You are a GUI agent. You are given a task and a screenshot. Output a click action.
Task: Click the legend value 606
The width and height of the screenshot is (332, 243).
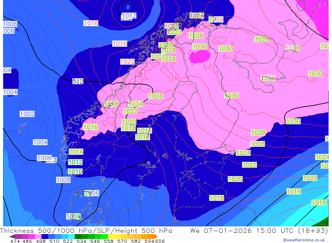(x=160, y=241)
